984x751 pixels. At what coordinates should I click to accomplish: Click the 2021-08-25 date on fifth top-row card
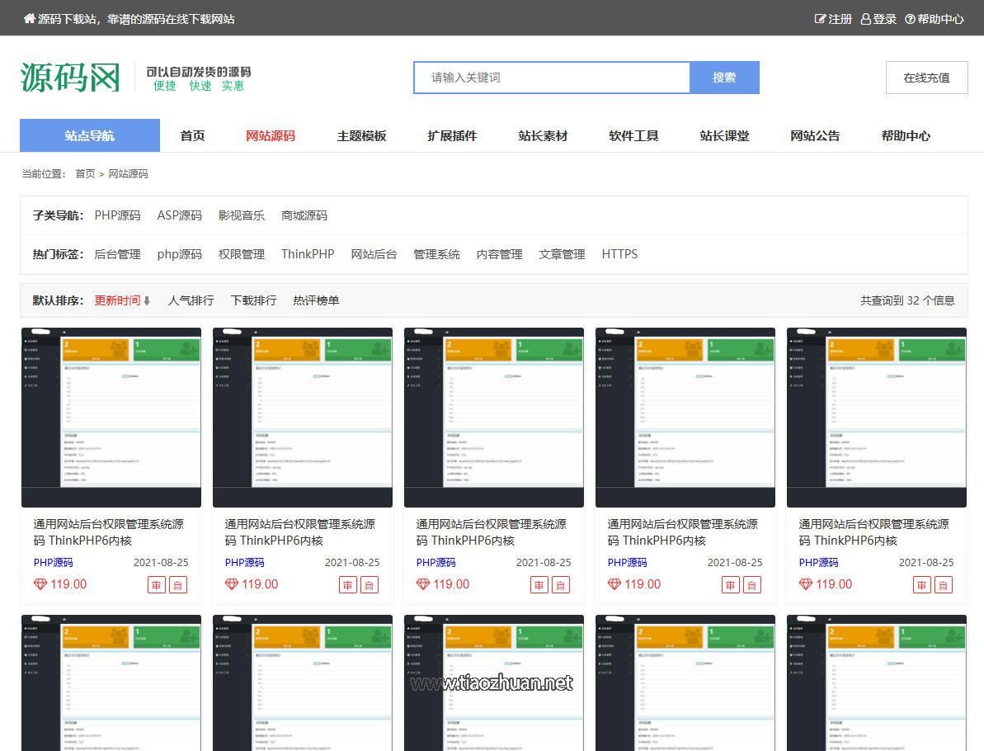coord(926,563)
